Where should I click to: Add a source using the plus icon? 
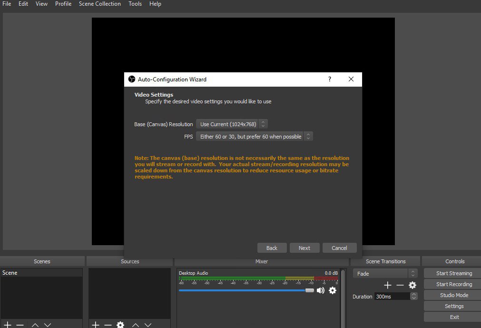click(95, 325)
